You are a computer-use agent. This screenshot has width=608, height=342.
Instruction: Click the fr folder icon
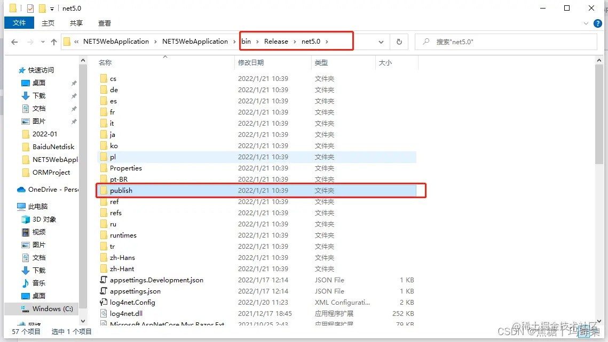(104, 112)
